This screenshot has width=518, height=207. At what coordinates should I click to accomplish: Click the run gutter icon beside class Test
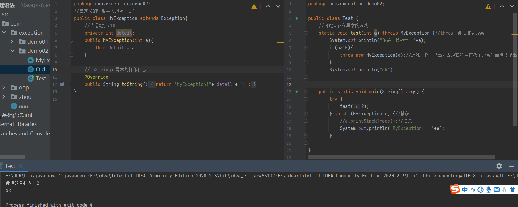[x=297, y=18]
